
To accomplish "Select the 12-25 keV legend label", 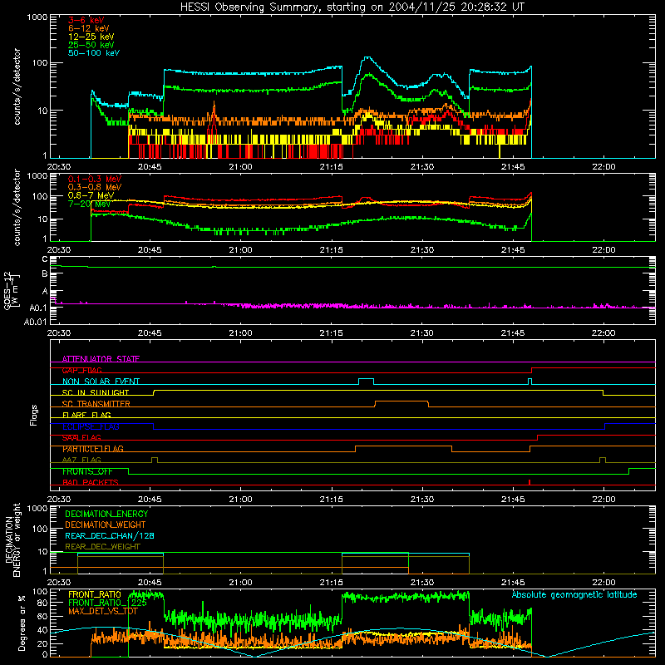I will tap(91, 37).
